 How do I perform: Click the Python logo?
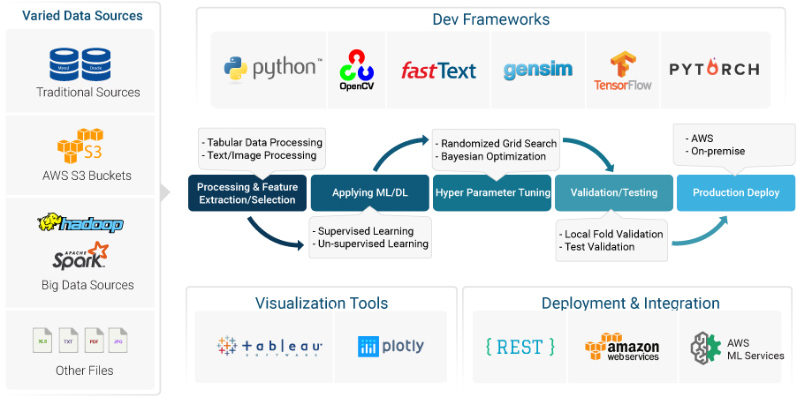point(273,70)
